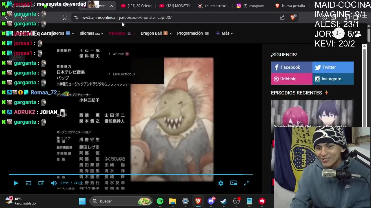371x208 pixels.
Task: Mute the video player volume
Action: [54, 183]
